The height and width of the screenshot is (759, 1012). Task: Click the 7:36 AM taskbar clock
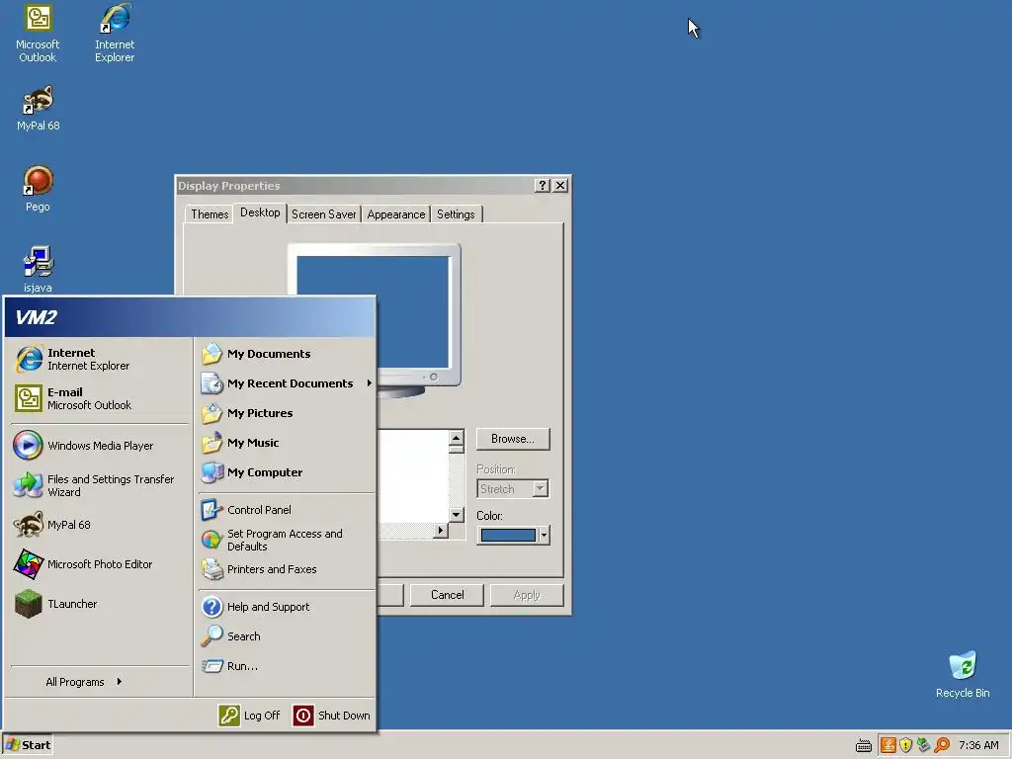pyautogui.click(x=978, y=745)
